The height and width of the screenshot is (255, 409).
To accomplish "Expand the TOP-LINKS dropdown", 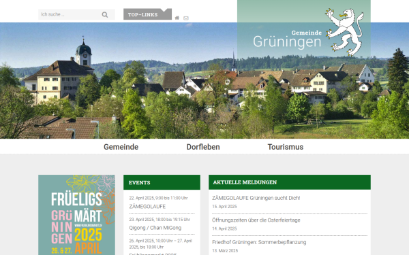I will point(147,14).
